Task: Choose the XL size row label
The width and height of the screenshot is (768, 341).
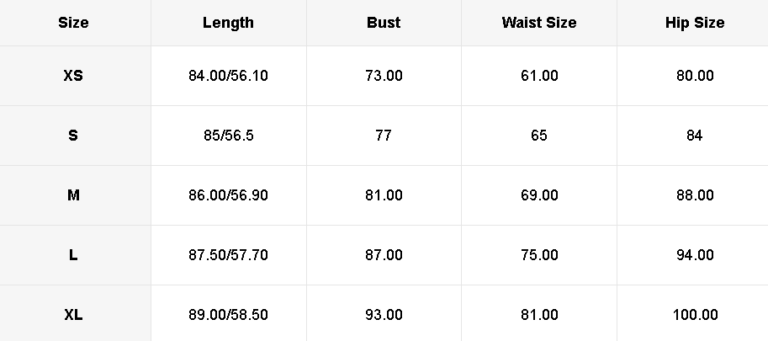Action: (73, 315)
